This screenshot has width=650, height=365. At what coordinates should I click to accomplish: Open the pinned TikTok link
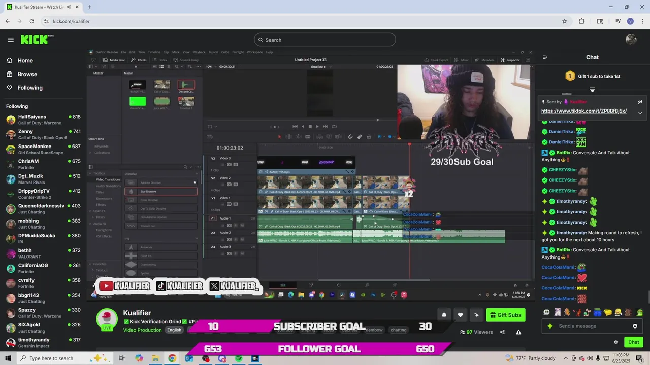583,111
